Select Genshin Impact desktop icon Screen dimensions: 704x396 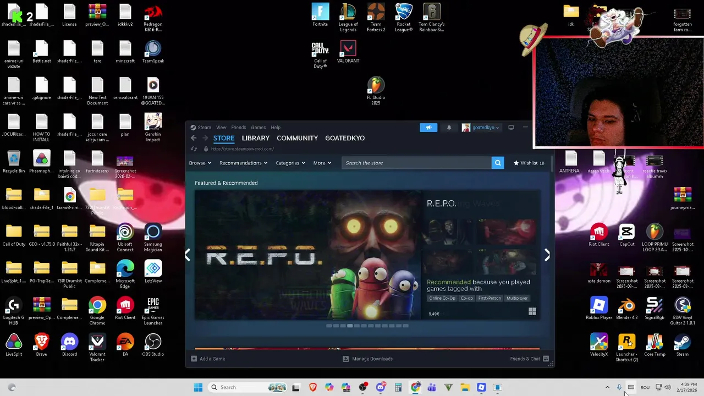tap(153, 128)
